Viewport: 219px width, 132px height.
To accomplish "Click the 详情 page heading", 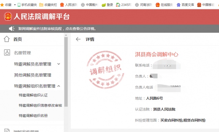I will point(90,39).
